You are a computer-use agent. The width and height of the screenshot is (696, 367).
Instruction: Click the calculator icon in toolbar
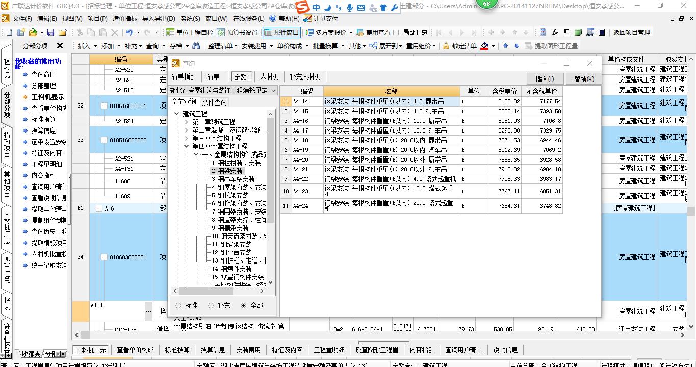543,32
